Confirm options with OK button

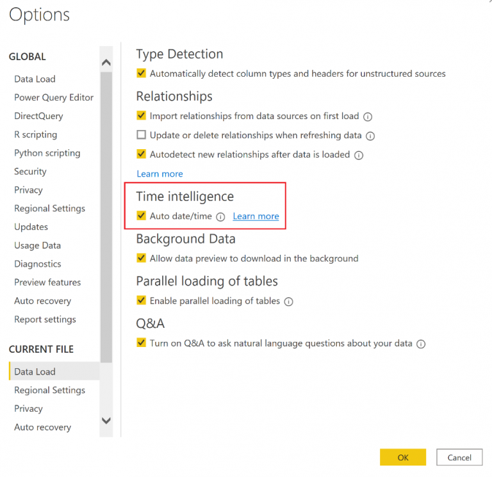pos(403,457)
